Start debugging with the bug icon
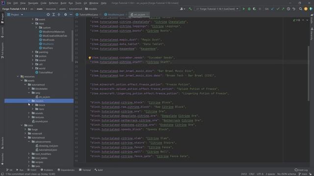Image resolution: width=314 pixels, height=176 pixels. pos(249,9)
